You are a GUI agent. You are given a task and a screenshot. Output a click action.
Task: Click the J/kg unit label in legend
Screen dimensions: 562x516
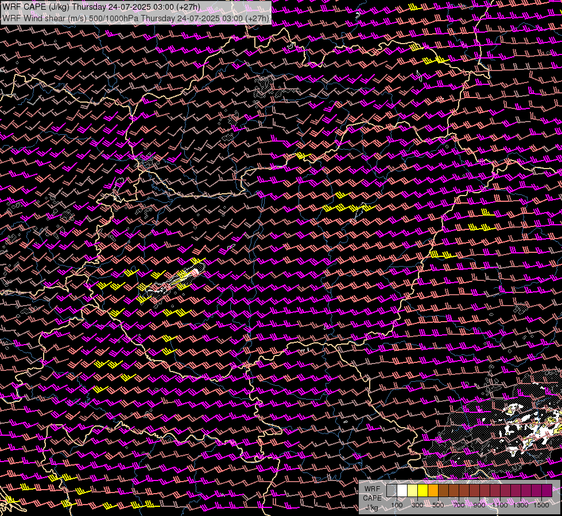(371, 507)
